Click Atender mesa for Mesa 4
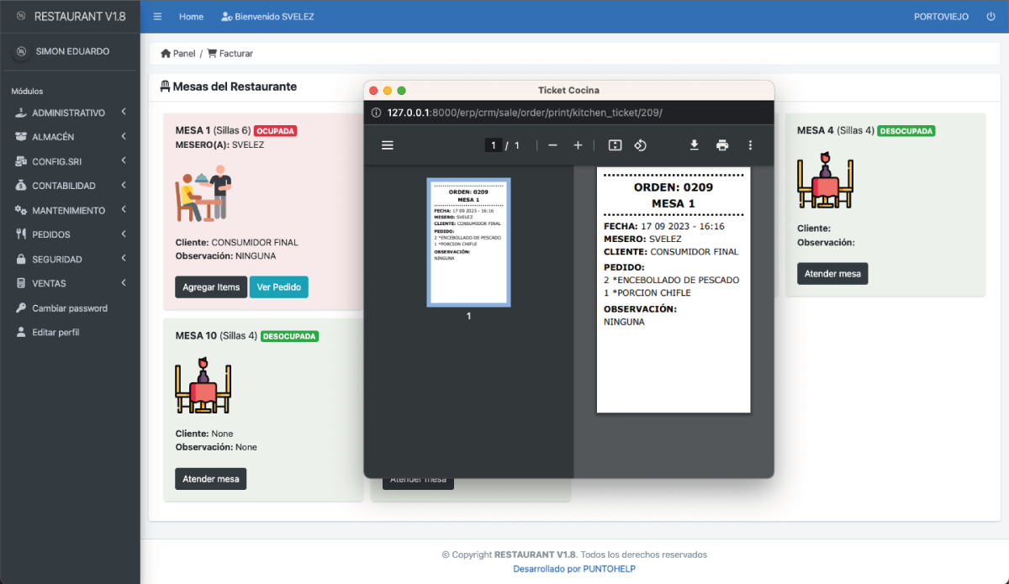Image resolution: width=1009 pixels, height=584 pixels. [x=832, y=274]
